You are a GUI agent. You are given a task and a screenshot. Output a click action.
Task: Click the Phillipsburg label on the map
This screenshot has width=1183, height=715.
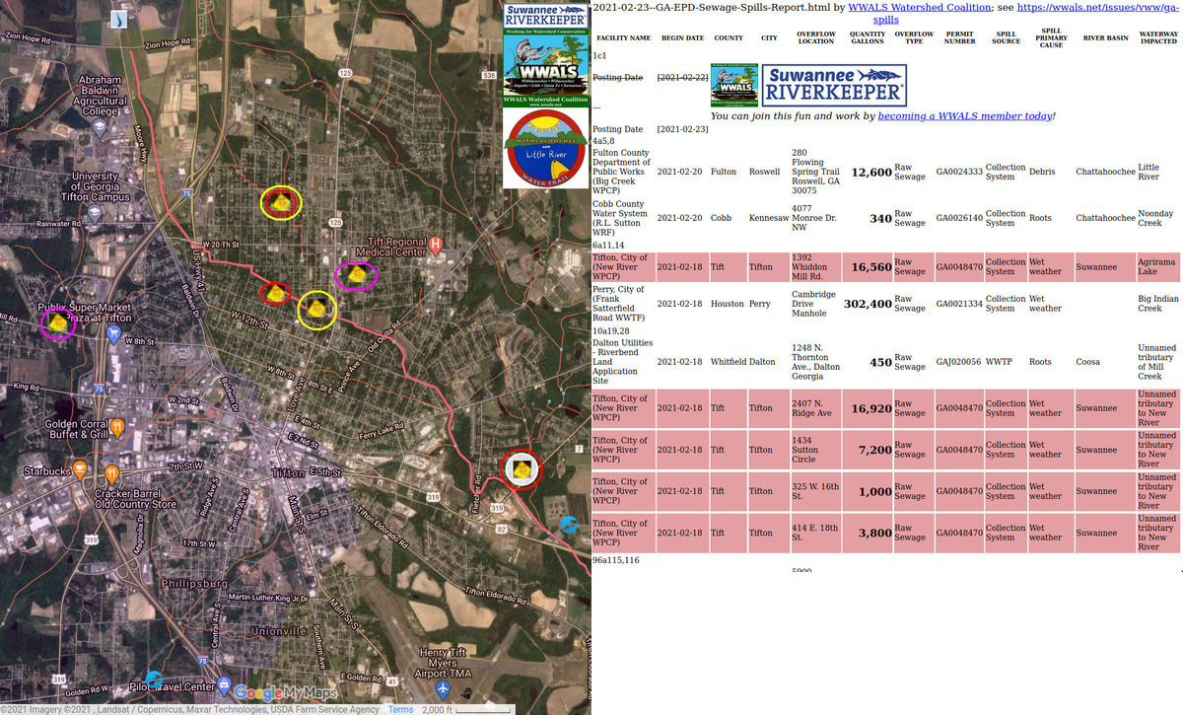(194, 583)
